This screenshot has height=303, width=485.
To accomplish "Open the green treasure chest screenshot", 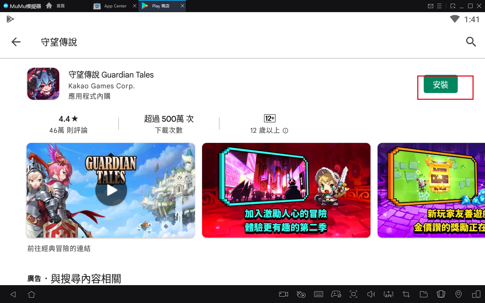I will 431,190.
